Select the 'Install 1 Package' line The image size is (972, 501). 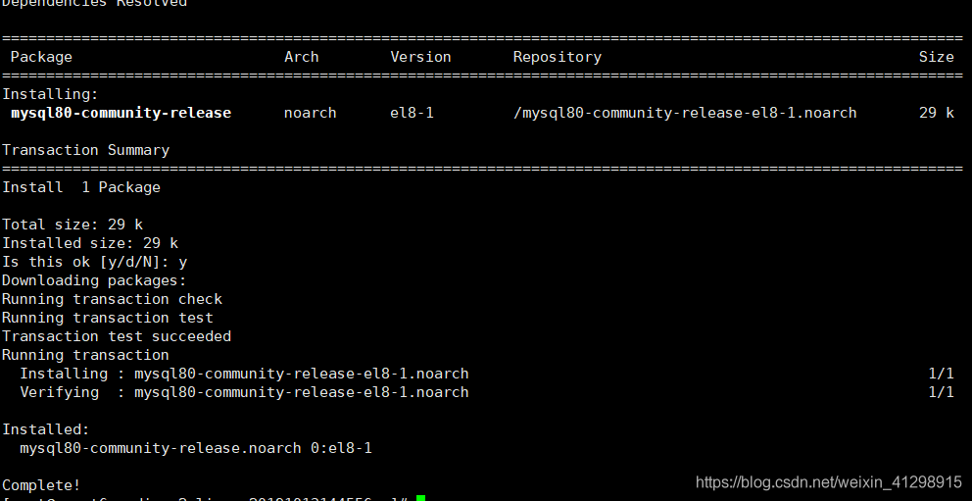81,187
